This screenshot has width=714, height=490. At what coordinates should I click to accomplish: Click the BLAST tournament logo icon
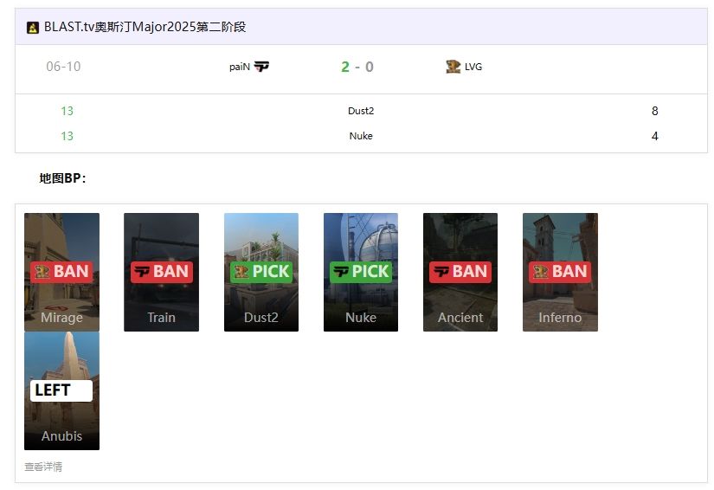pos(33,28)
